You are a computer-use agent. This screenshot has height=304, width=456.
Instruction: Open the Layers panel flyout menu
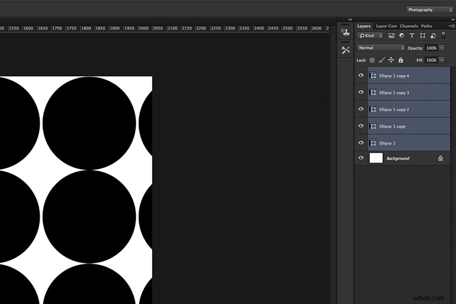click(451, 26)
